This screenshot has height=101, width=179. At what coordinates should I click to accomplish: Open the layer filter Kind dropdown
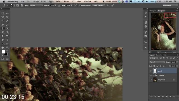pos(154,58)
